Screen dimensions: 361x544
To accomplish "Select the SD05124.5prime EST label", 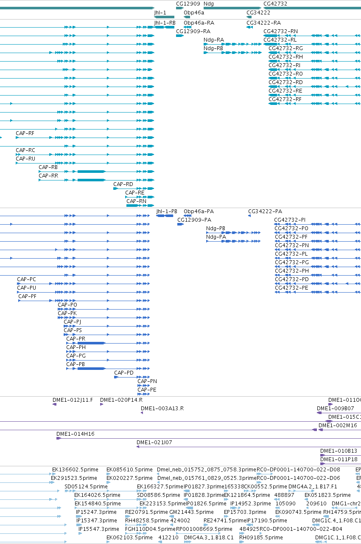I will tap(86, 487).
